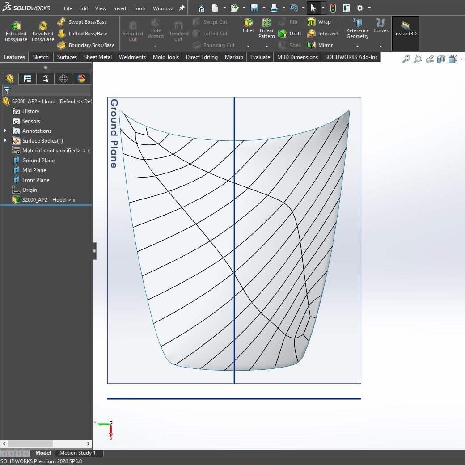Click the Fillet tool
The width and height of the screenshot is (465, 465).
click(248, 26)
